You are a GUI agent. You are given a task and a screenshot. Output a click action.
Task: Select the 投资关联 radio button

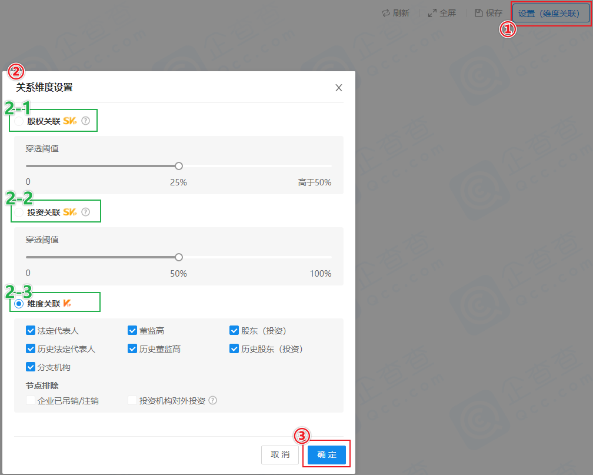pyautogui.click(x=19, y=212)
